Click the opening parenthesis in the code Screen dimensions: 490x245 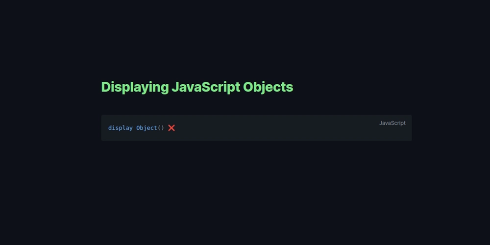[159, 128]
